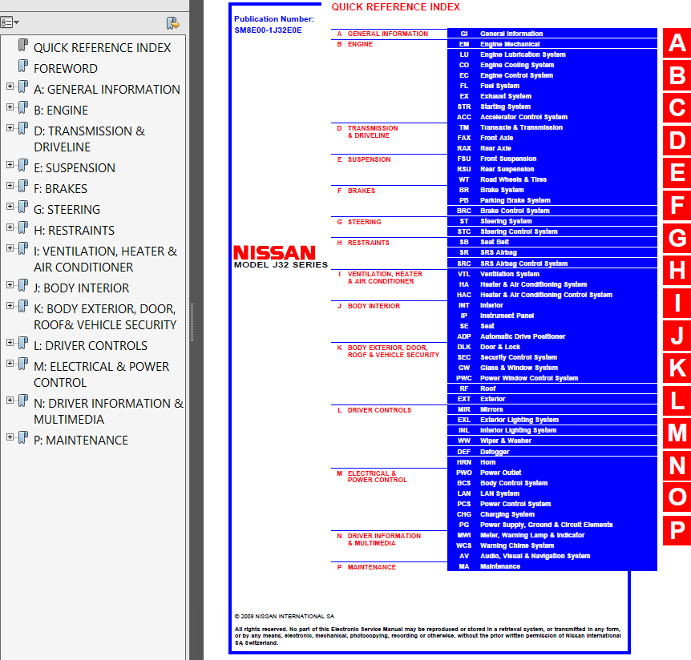Expand the A: GENERAL INFORMATION bookmark
Image resolution: width=691 pixels, height=660 pixels.
[10, 87]
